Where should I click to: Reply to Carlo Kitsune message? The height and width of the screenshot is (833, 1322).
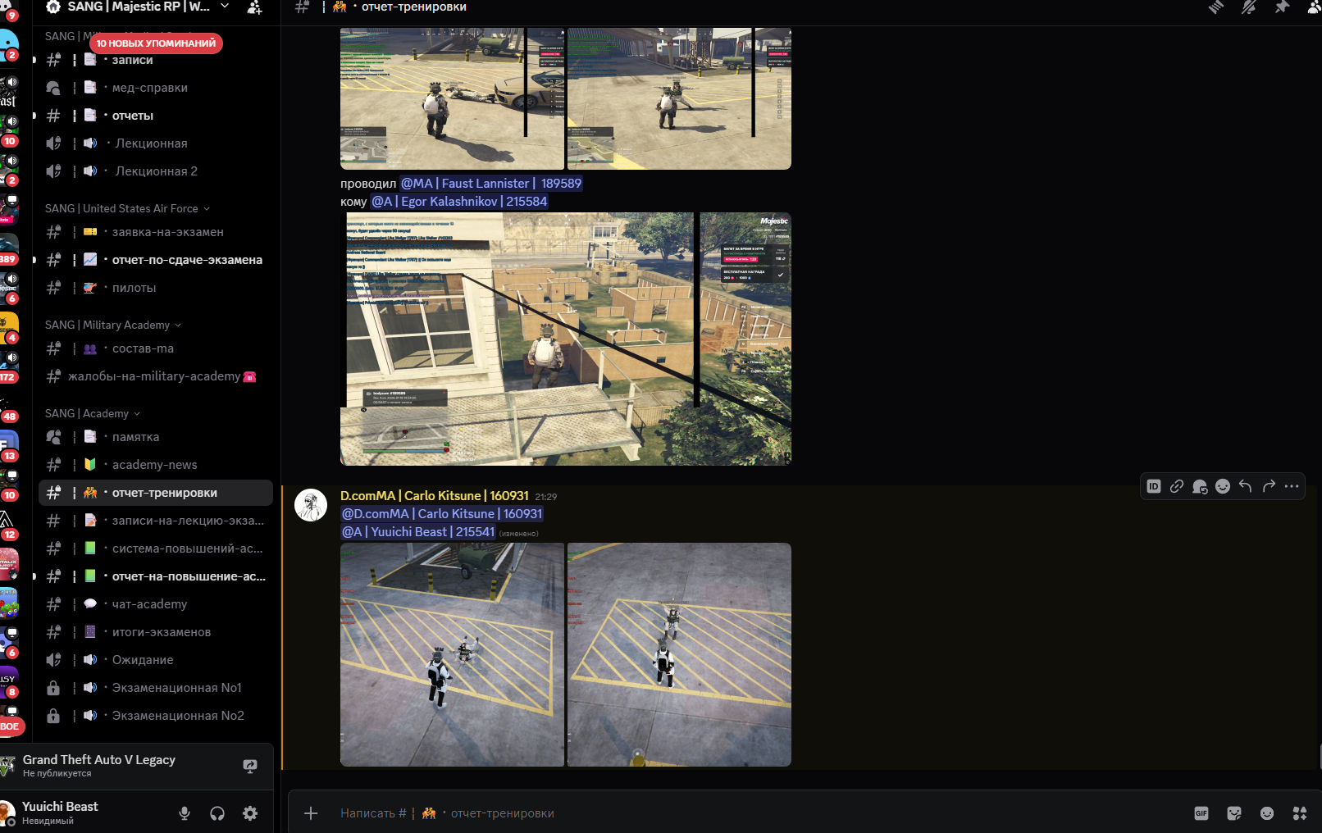click(x=1246, y=486)
